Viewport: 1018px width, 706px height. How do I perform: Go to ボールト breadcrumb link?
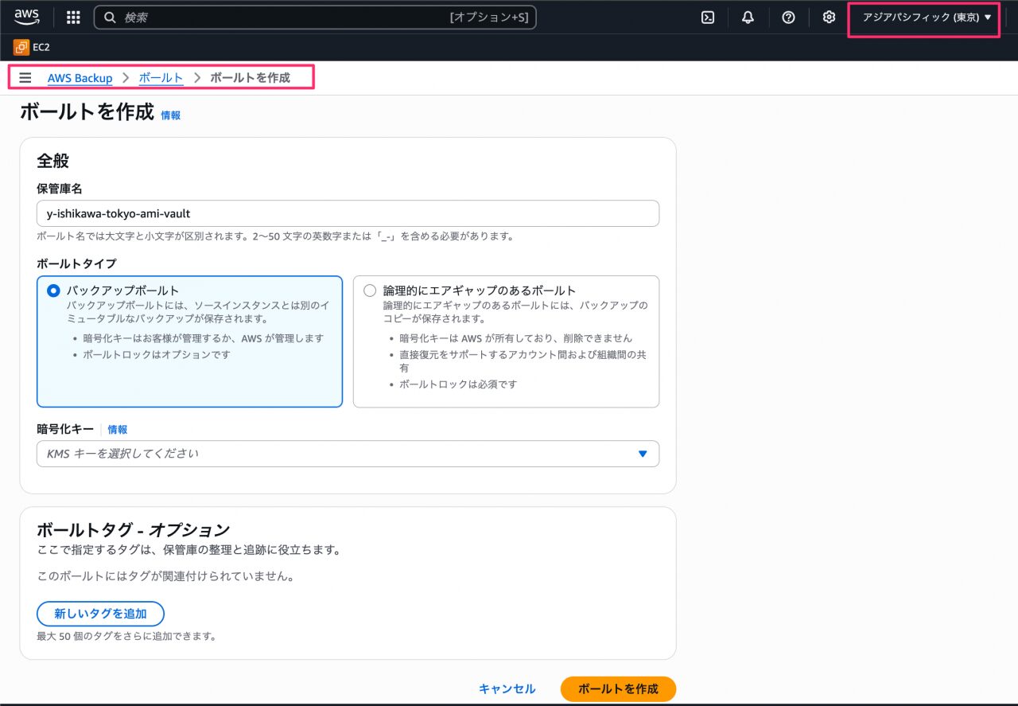161,78
